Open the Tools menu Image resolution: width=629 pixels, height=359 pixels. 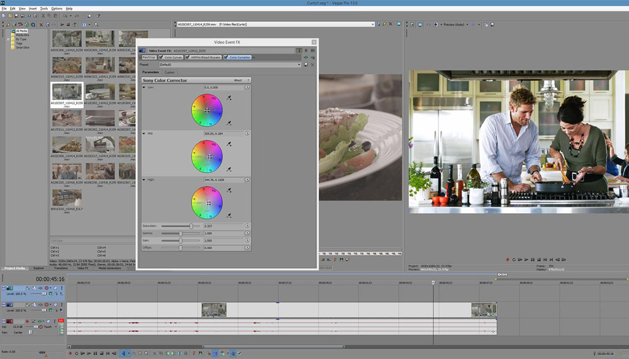(44, 8)
